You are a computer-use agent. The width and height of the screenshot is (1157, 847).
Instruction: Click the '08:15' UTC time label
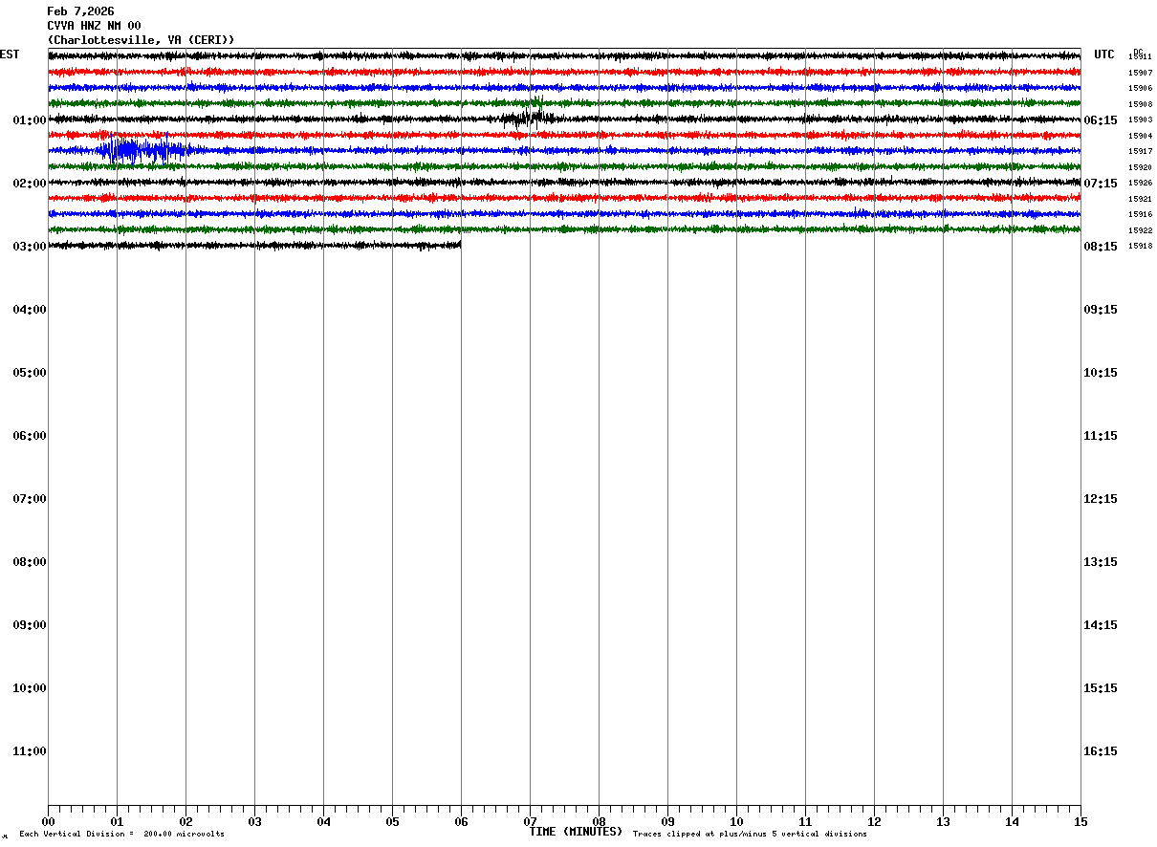click(x=1101, y=247)
